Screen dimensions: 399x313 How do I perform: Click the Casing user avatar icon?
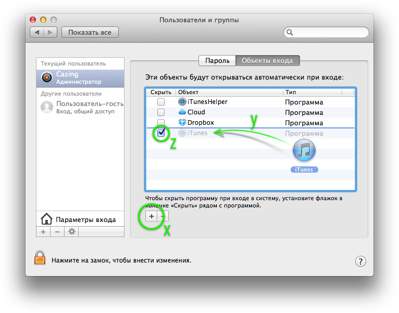click(x=47, y=77)
